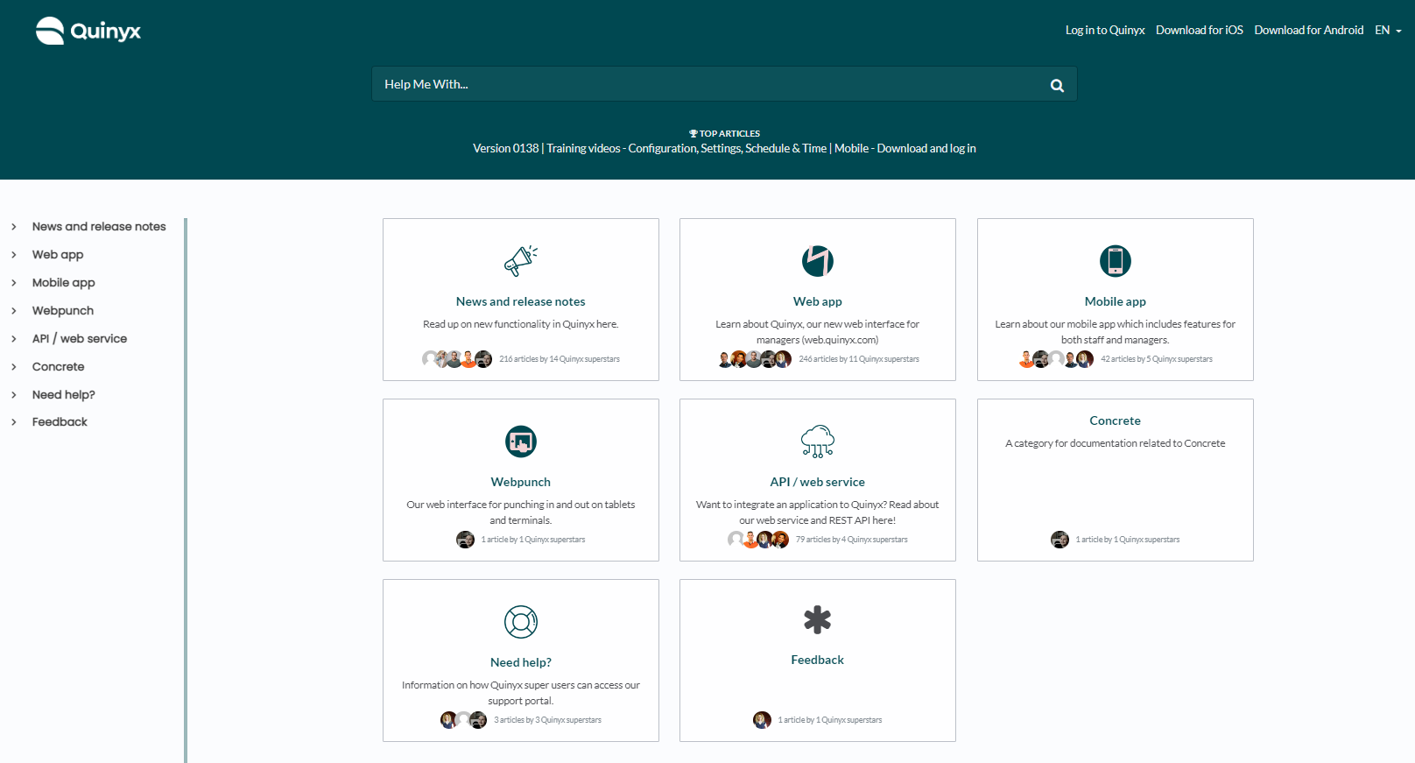This screenshot has width=1415, height=763.
Task: Select API / web service in sidebar
Action: pos(80,339)
